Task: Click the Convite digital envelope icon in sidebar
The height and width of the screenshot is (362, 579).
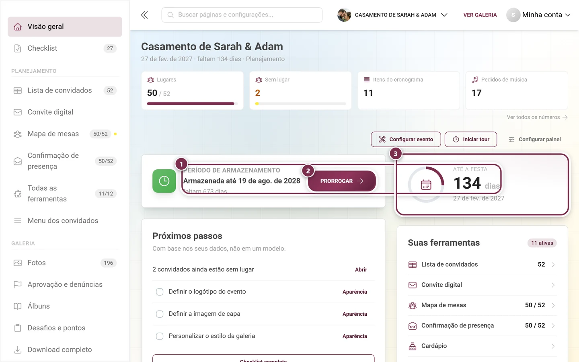Action: [18, 112]
